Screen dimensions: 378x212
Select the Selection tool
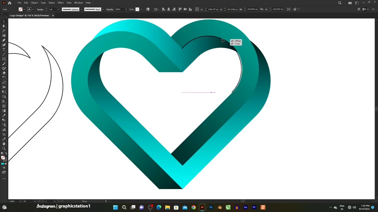(4, 21)
